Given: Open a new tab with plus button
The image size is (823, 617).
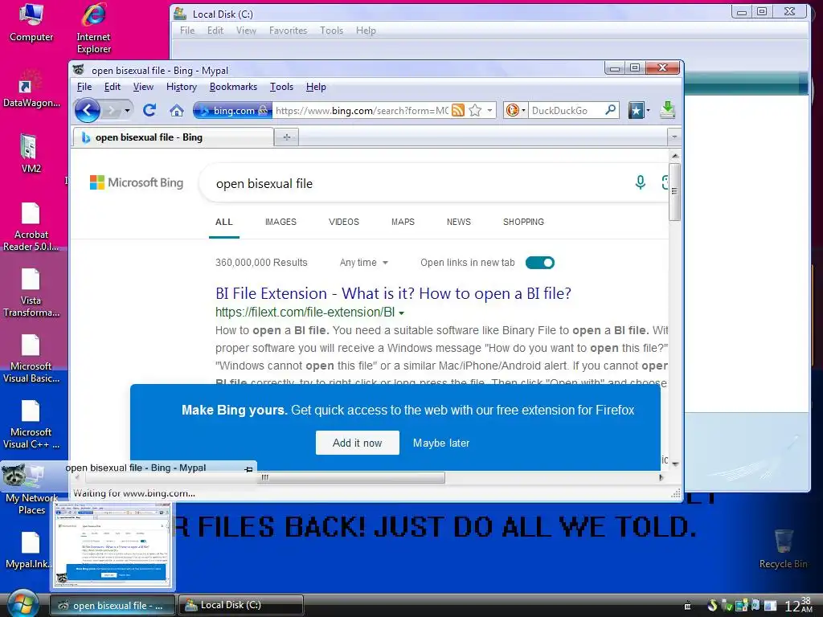Looking at the screenshot, I should (x=287, y=137).
